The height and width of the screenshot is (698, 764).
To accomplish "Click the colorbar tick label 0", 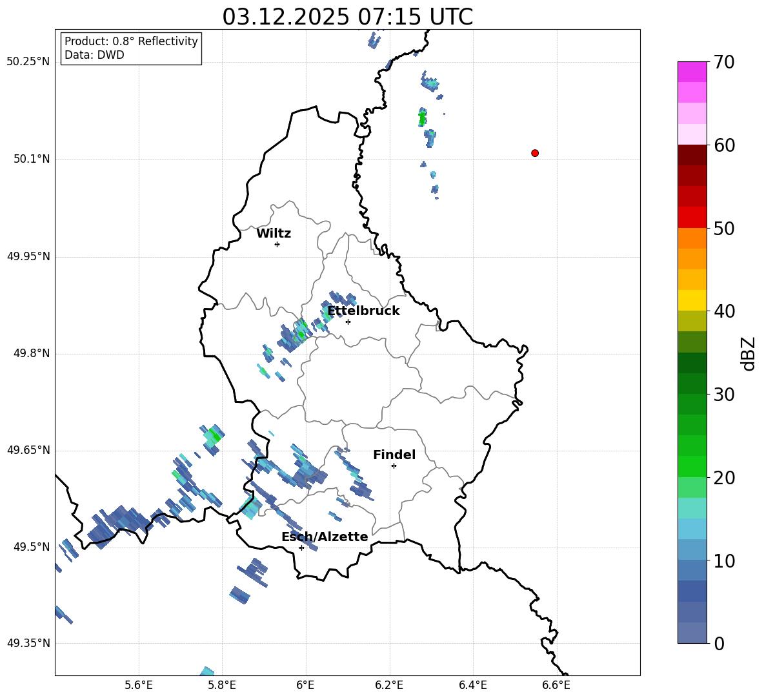I will (x=719, y=643).
